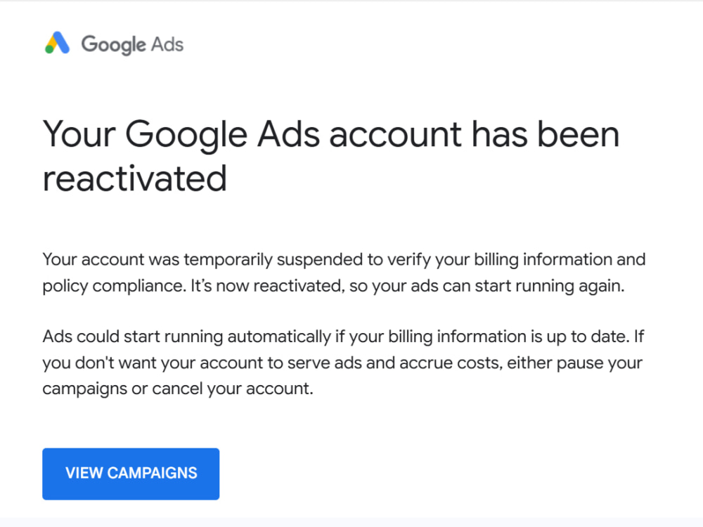Click the green dot in the Ads logo
The height and width of the screenshot is (527, 703).
coord(49,49)
